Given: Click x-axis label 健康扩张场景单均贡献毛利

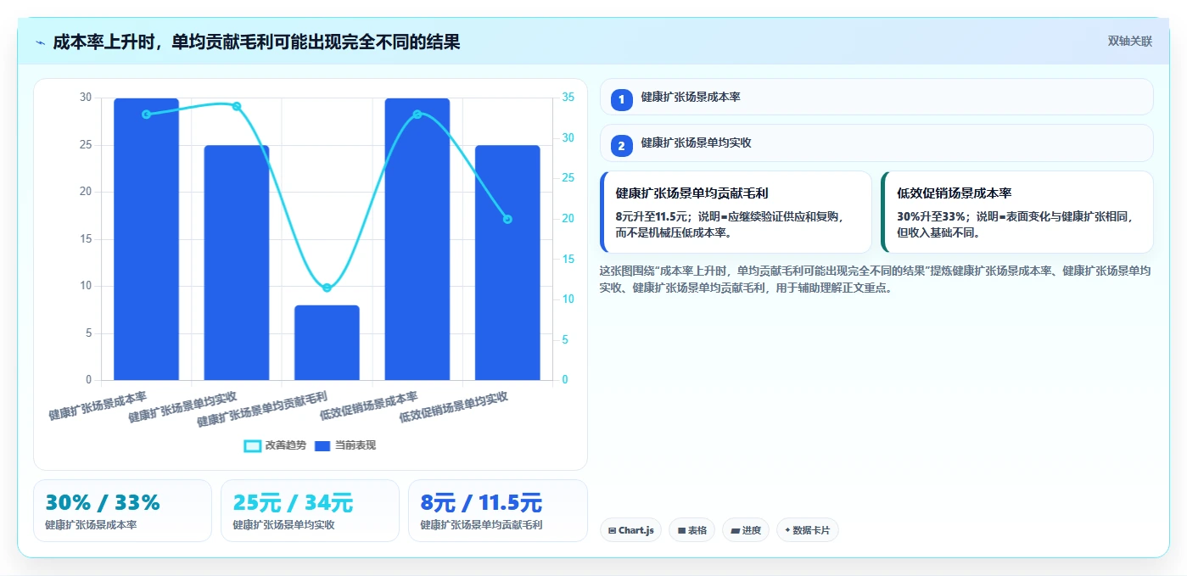Looking at the screenshot, I should [x=262, y=410].
